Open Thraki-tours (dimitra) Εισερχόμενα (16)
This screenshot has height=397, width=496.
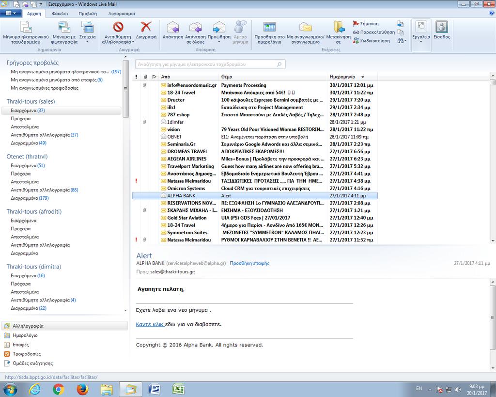coord(28,276)
